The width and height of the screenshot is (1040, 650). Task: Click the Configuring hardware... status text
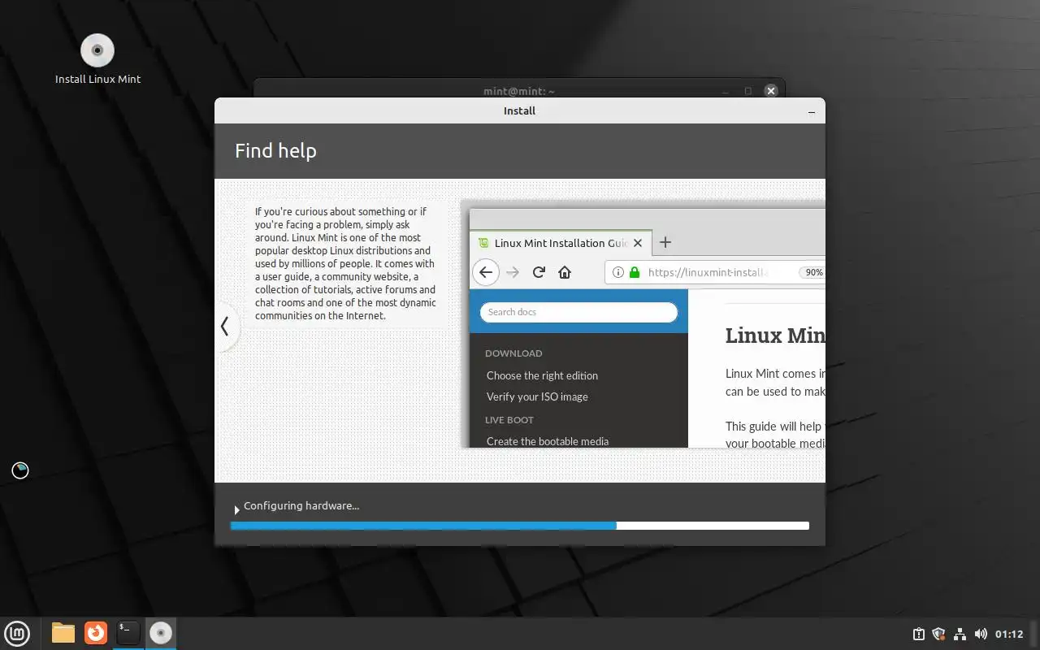[x=301, y=505]
